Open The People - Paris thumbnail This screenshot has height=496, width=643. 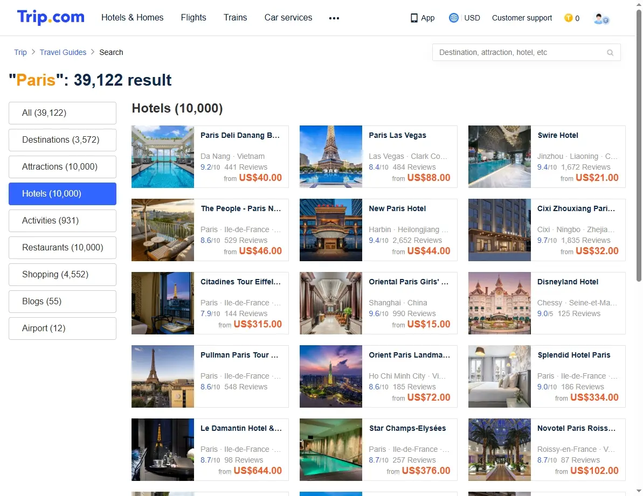[163, 230]
